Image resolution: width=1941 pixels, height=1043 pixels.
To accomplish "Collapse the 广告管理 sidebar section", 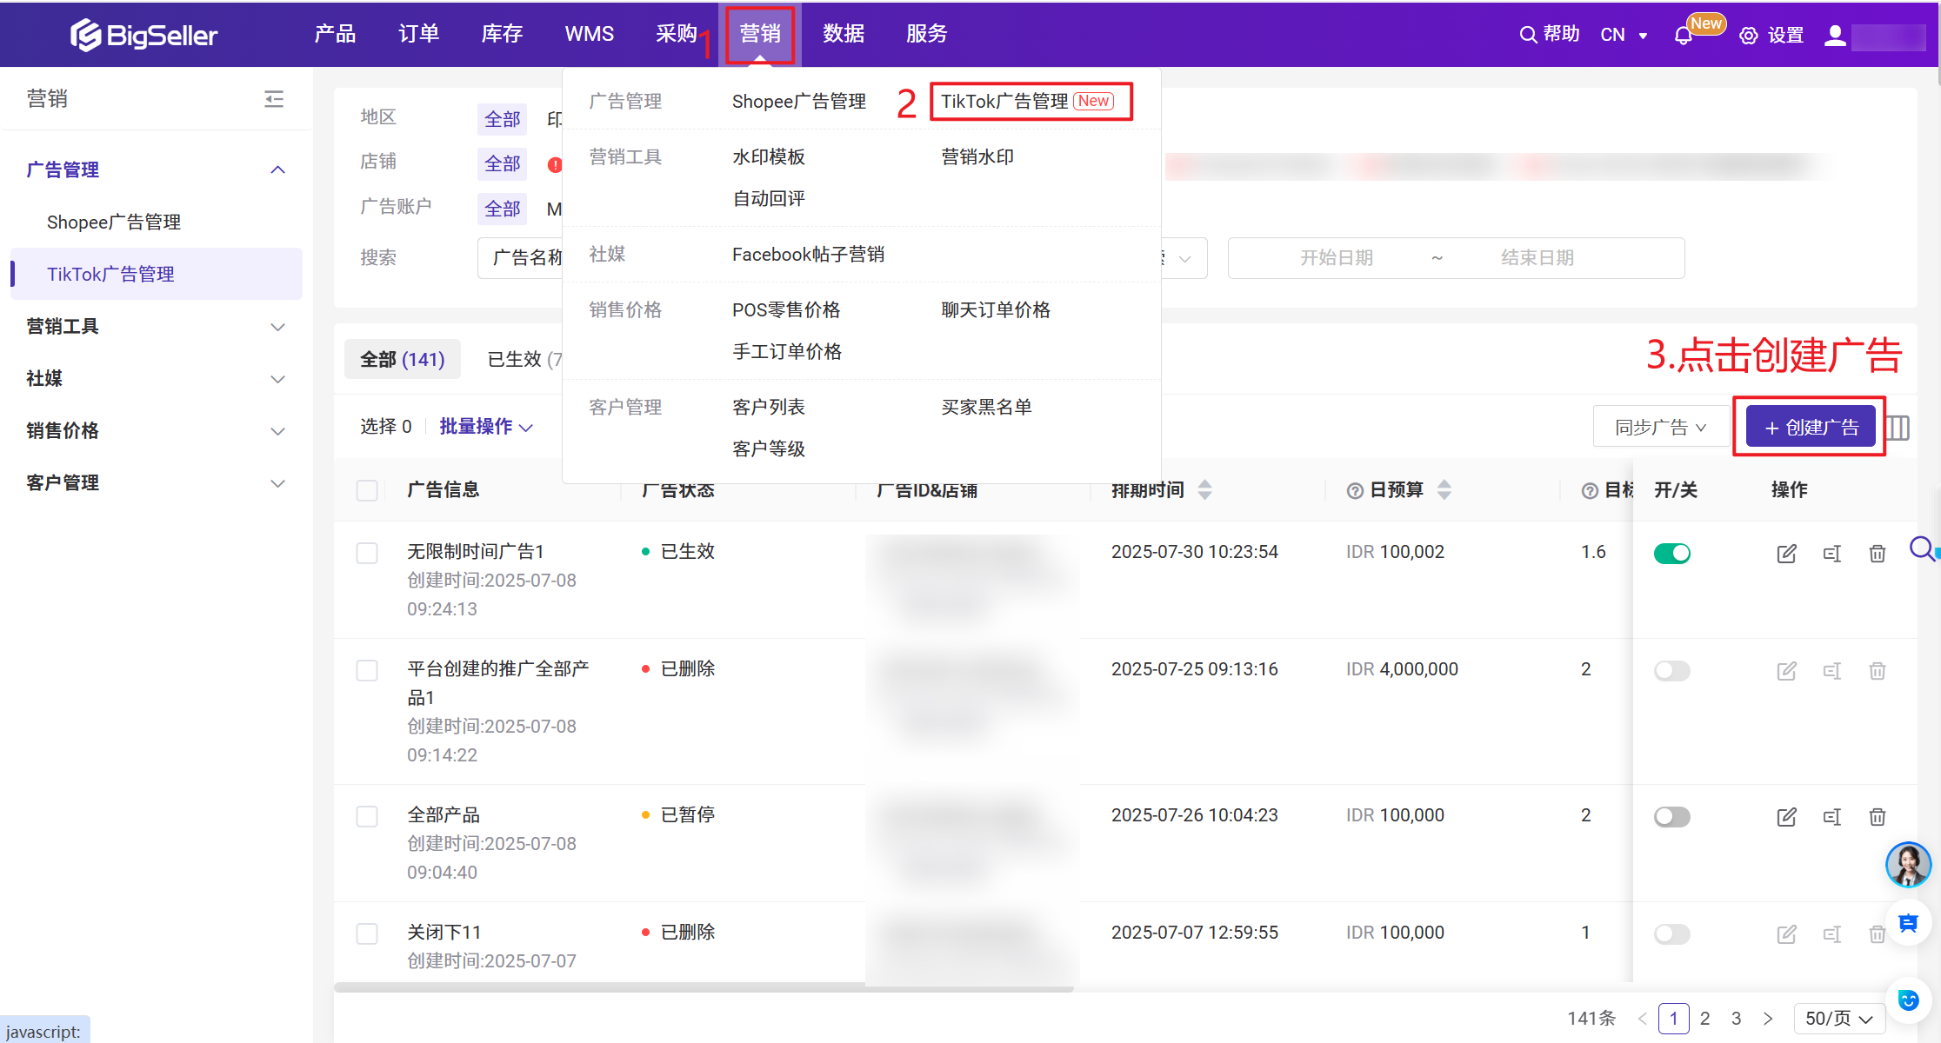I will (x=156, y=169).
